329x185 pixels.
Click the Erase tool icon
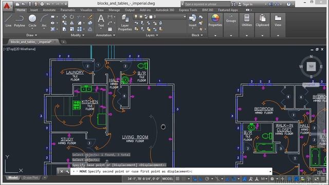click(90, 16)
